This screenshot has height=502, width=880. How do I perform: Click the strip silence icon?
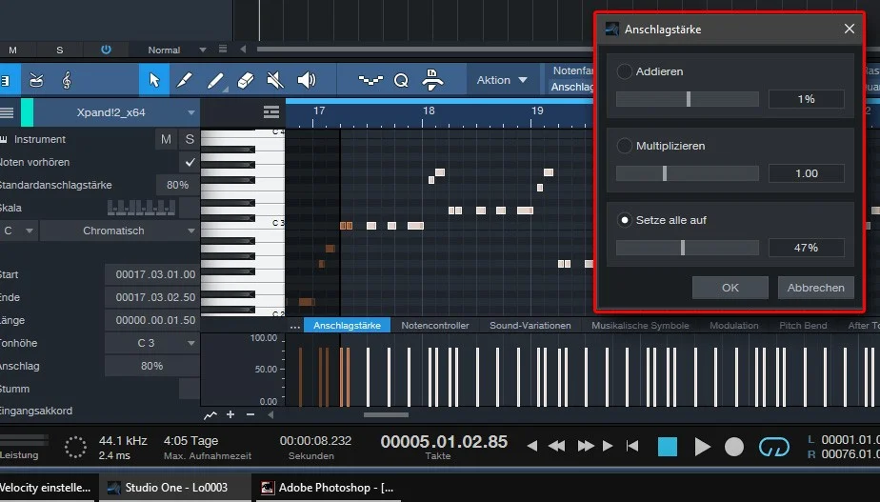click(432, 80)
